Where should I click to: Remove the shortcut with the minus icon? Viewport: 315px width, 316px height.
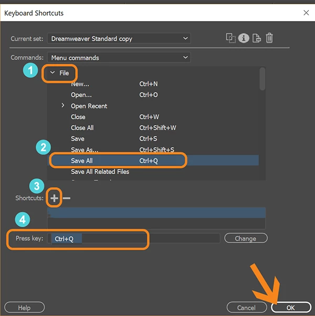tap(67, 198)
